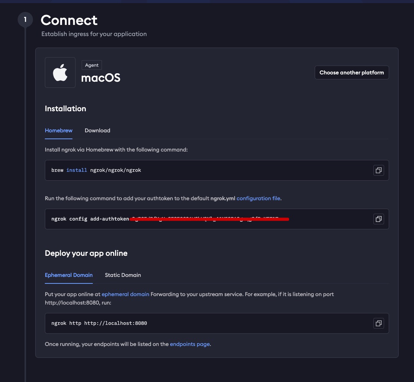Copy the ngrok http localhost command

pos(378,323)
